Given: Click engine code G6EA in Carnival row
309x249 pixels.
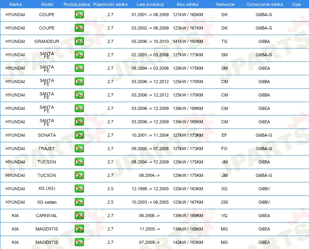Looking at the screenshot, I should click(264, 216).
